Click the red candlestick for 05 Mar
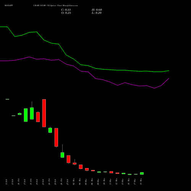Viewport: 191px width, 191px height. point(87,169)
